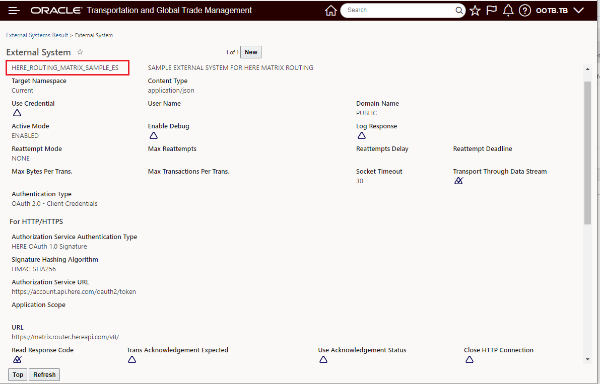Image resolution: width=600 pixels, height=384 pixels.
Task: Open the hamburger navigation menu
Action: pyautogui.click(x=14, y=11)
